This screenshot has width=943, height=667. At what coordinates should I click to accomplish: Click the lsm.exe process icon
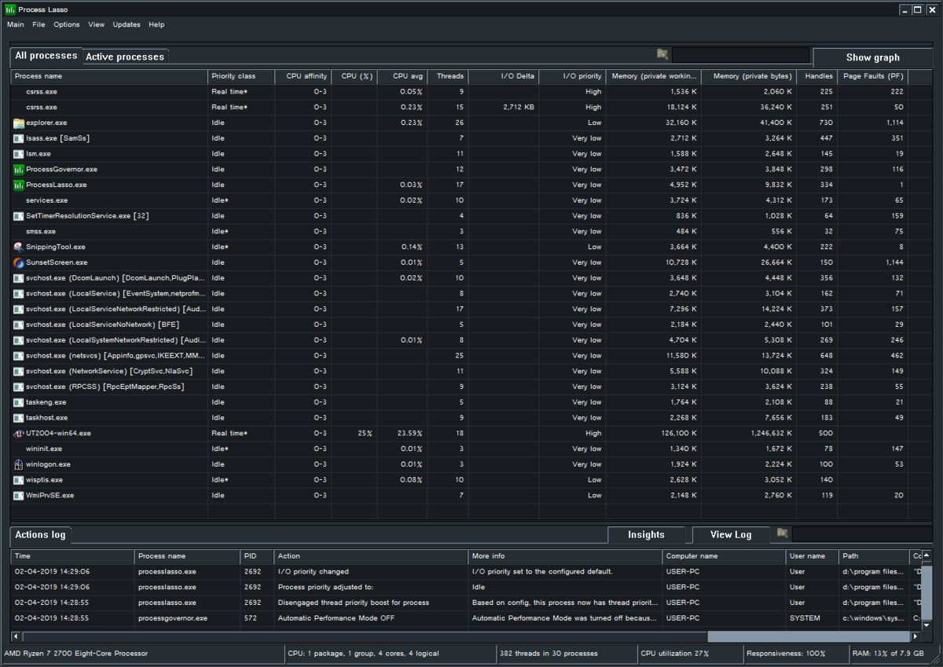pyautogui.click(x=19, y=154)
